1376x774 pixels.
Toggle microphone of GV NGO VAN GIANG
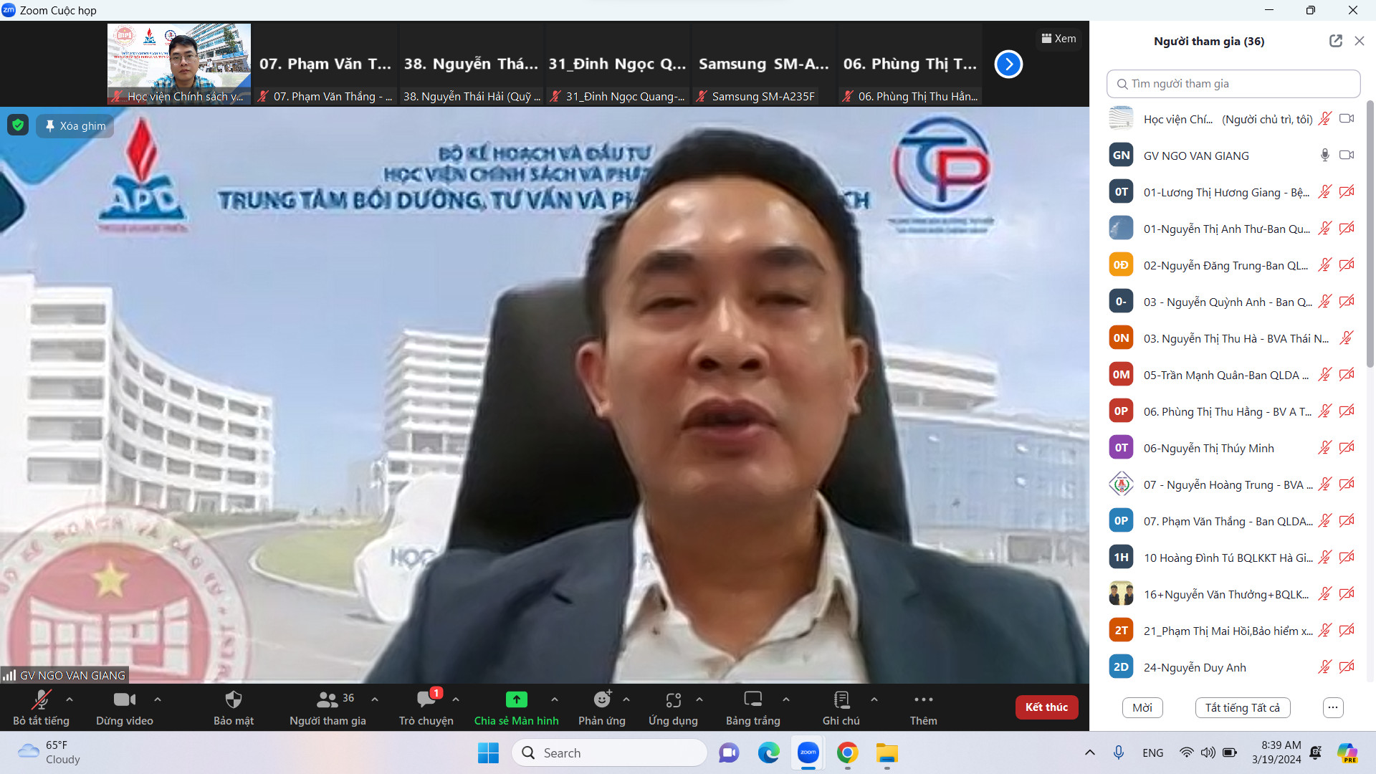point(1324,155)
